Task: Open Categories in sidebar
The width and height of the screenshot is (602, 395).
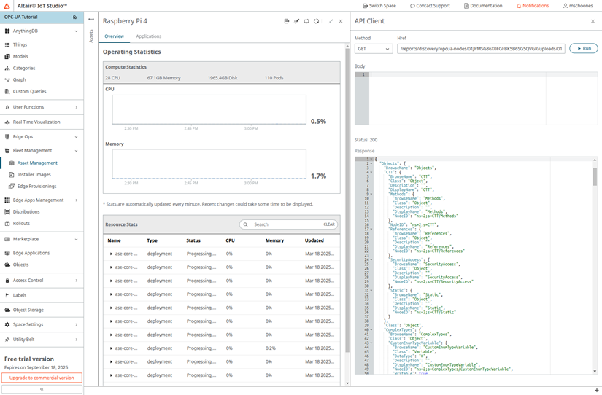Action: 24,69
